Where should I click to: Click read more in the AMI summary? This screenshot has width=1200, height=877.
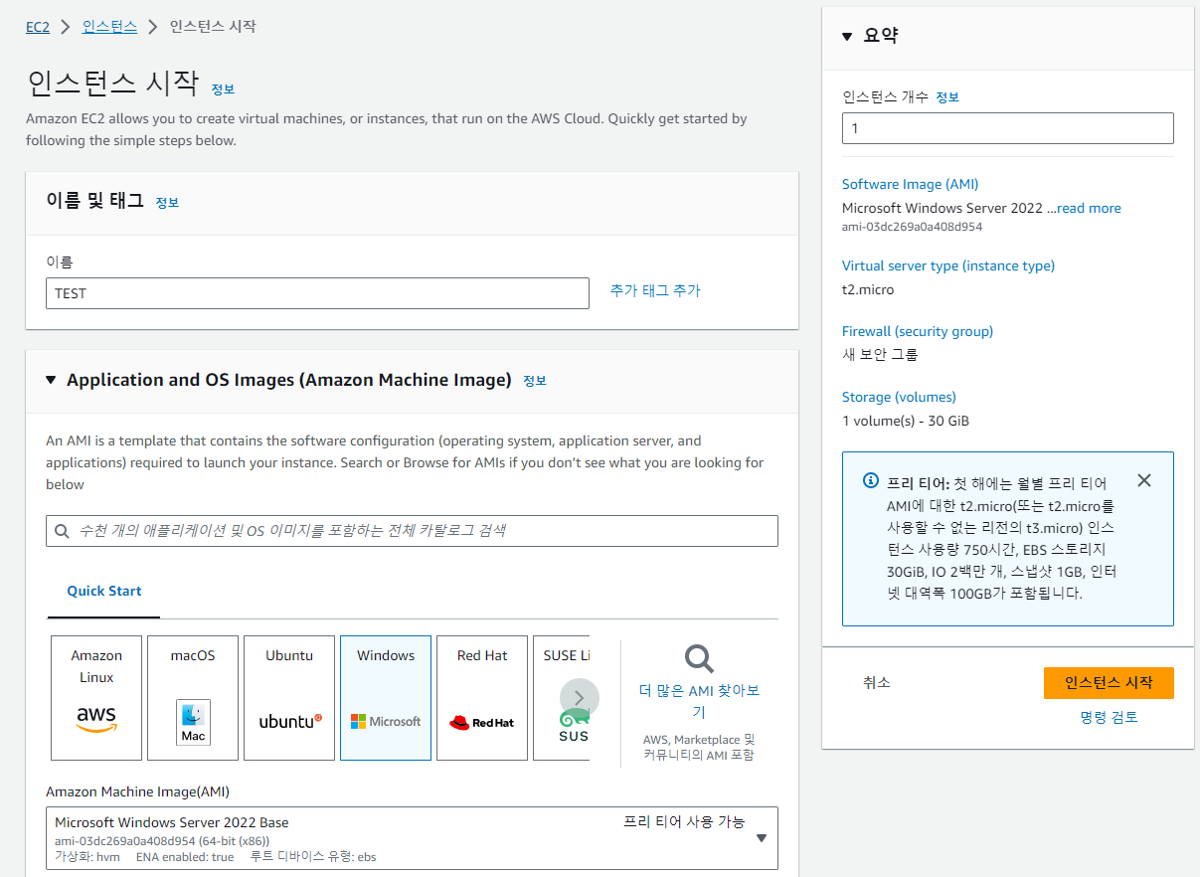(x=1089, y=208)
